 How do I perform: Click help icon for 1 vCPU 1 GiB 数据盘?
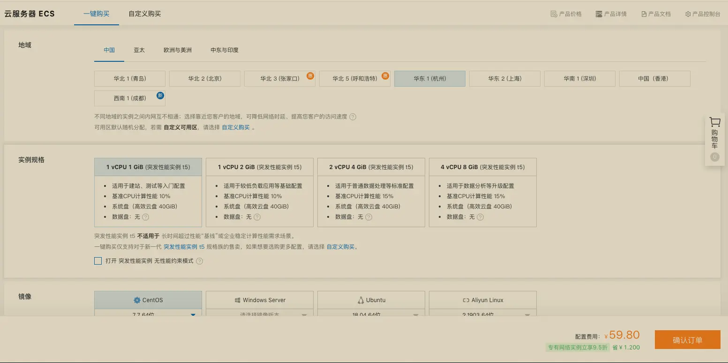[x=146, y=217]
